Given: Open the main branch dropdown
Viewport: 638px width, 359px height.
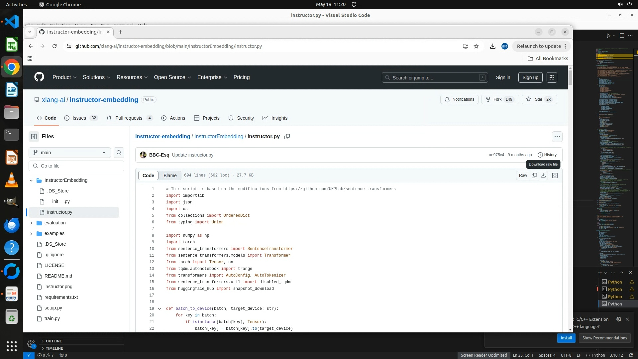Looking at the screenshot, I should coord(70,153).
